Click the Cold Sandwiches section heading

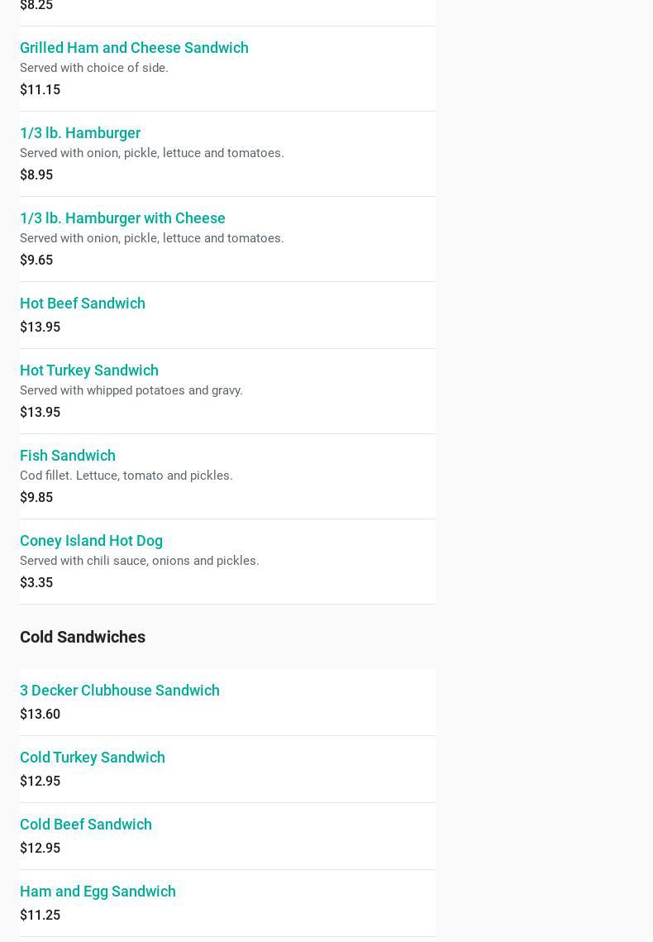pyautogui.click(x=83, y=637)
